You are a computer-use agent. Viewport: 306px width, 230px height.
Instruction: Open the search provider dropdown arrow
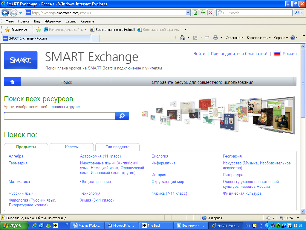click(302, 13)
